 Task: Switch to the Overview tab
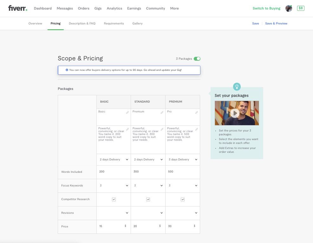tap(35, 24)
